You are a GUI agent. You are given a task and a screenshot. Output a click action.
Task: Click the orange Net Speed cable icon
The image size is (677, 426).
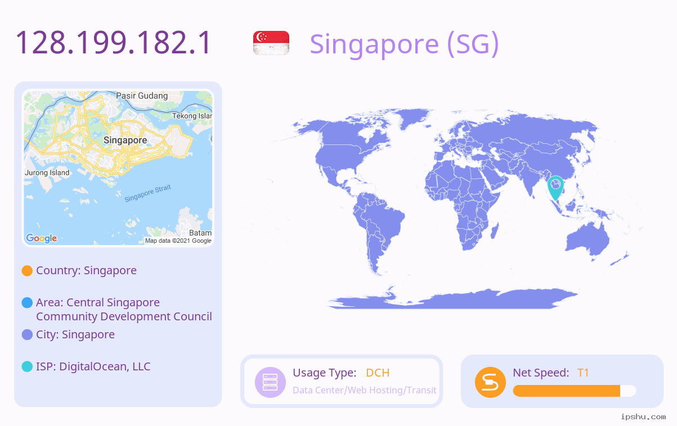click(x=490, y=382)
